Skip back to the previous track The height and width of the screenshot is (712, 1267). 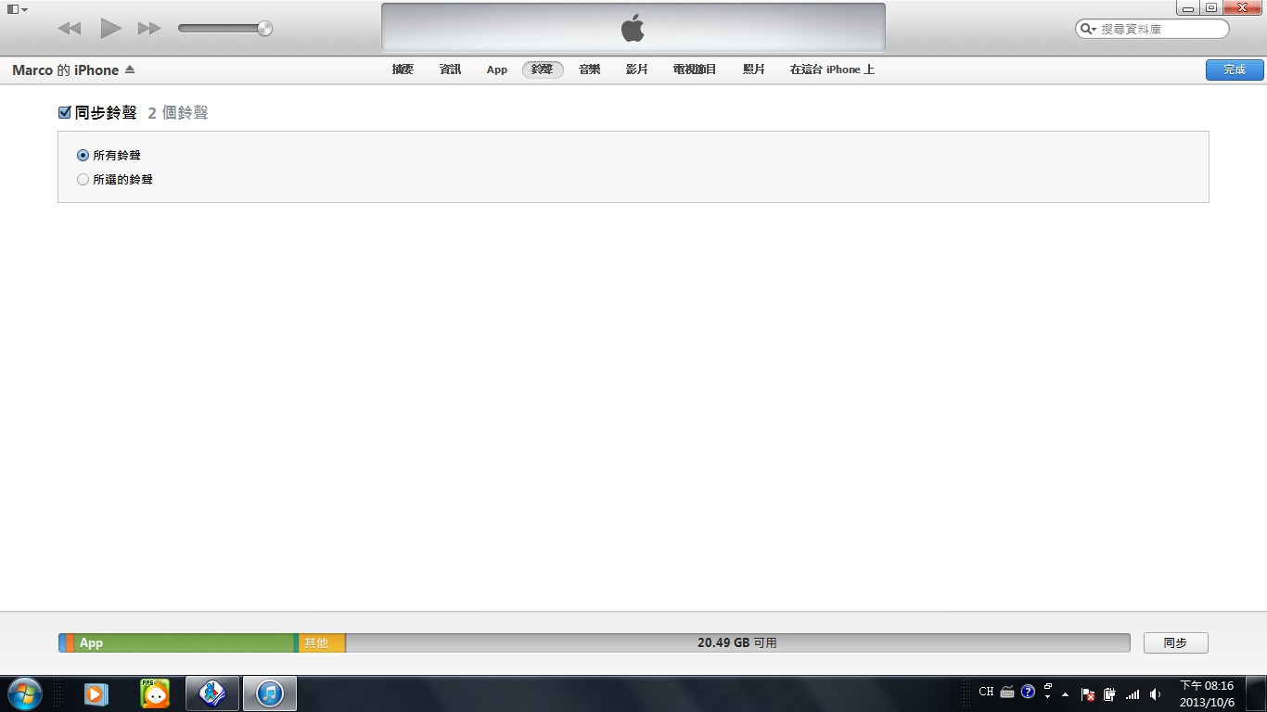click(70, 29)
